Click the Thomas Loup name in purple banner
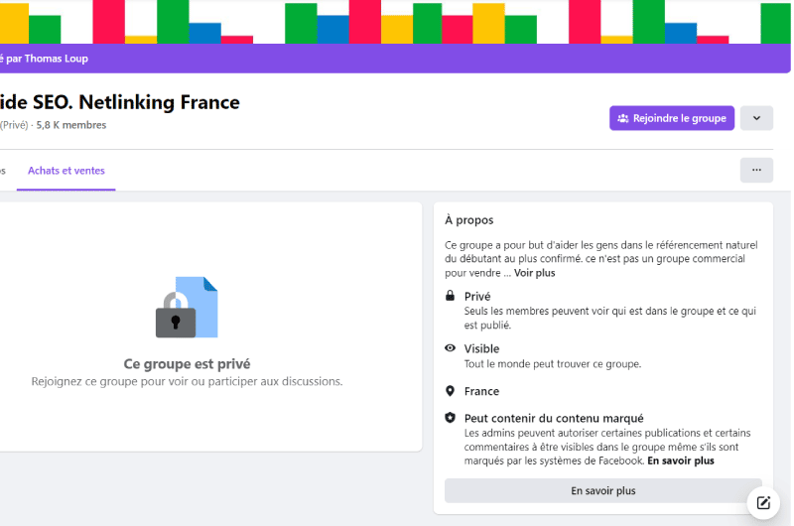794x526 pixels. (x=57, y=59)
